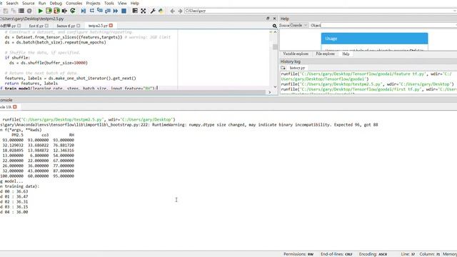Stop debugging with the blue square icon
This screenshot has height=257, width=457.
124,11
